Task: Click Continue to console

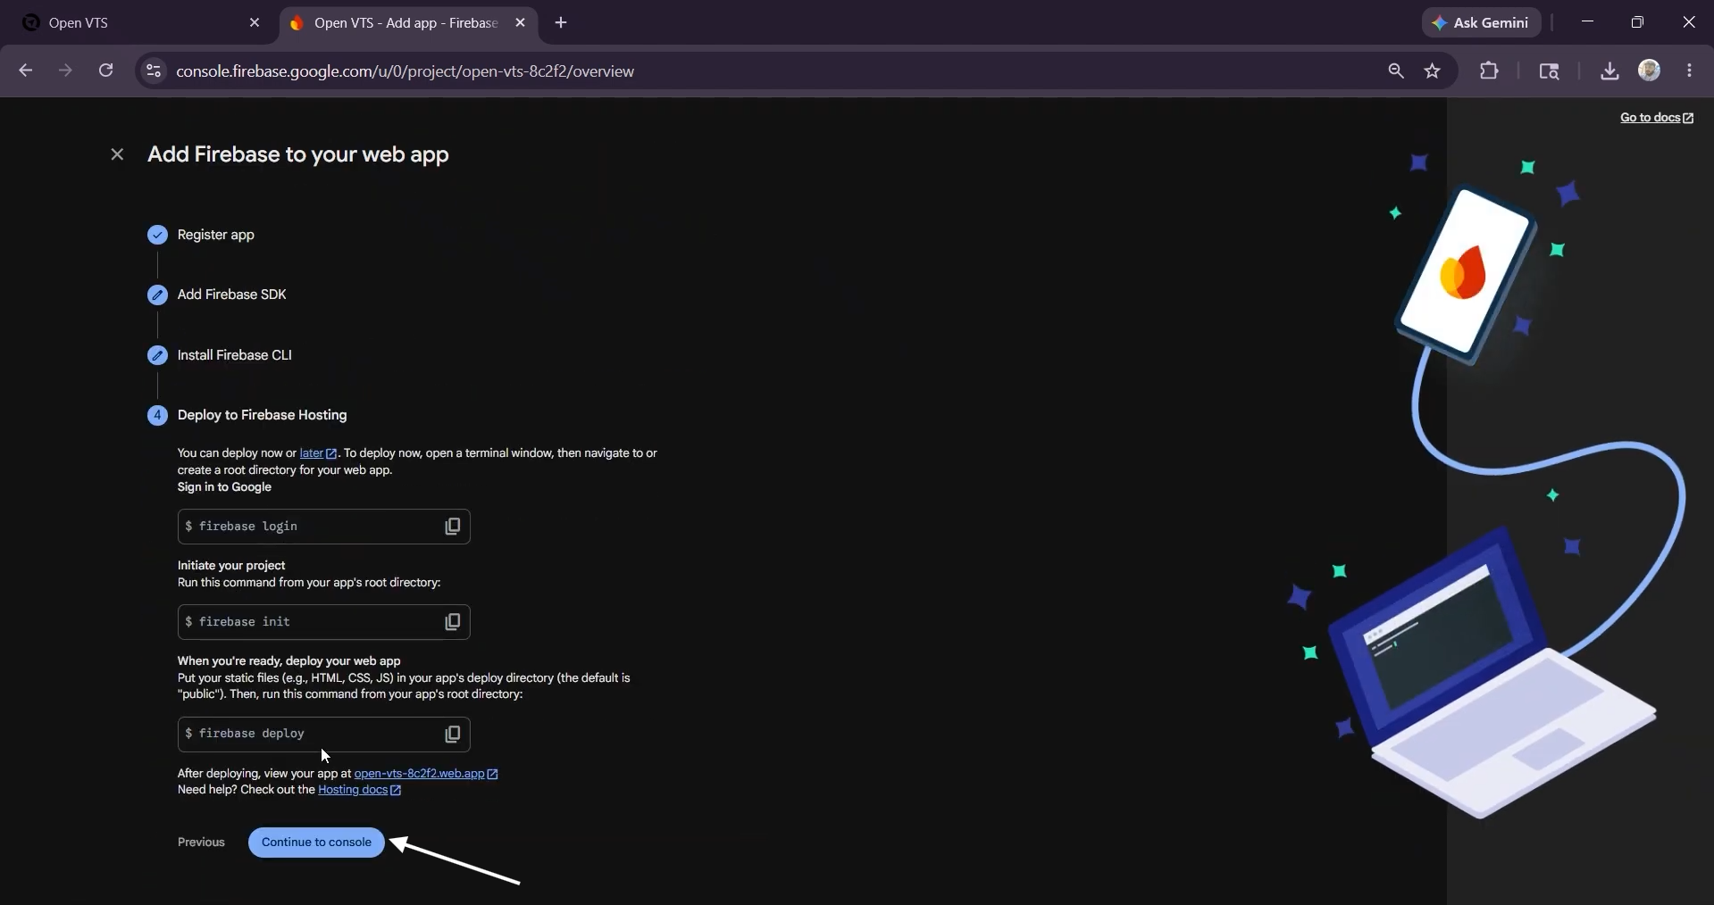Action: pyautogui.click(x=316, y=843)
